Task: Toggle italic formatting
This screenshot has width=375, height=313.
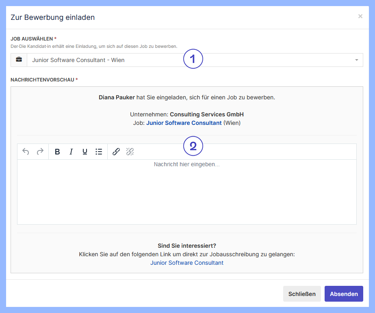Action: (x=71, y=152)
